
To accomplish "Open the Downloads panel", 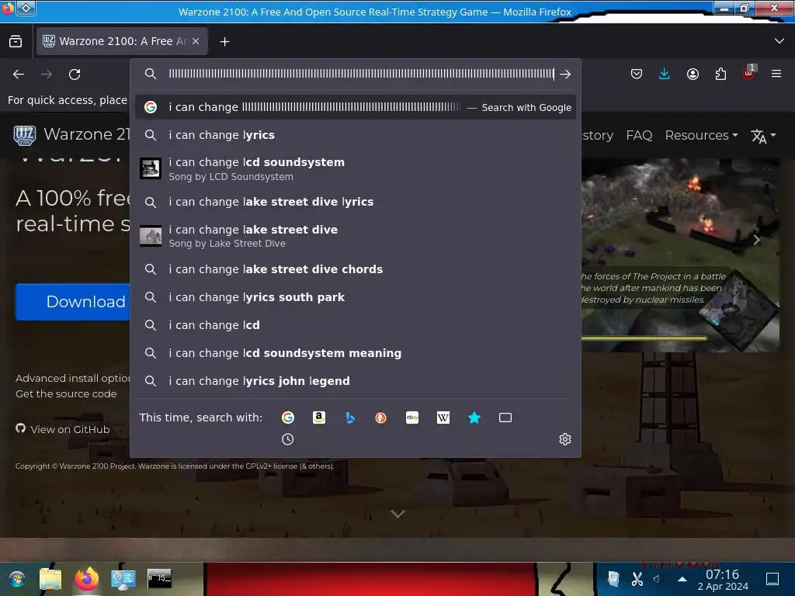I will [665, 74].
